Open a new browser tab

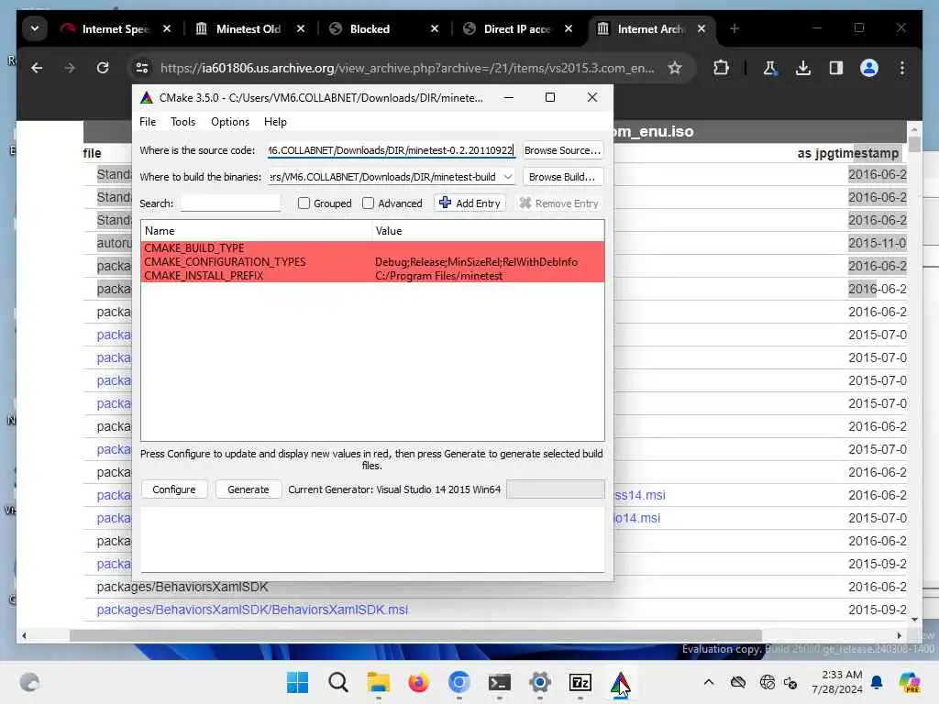pyautogui.click(x=735, y=28)
